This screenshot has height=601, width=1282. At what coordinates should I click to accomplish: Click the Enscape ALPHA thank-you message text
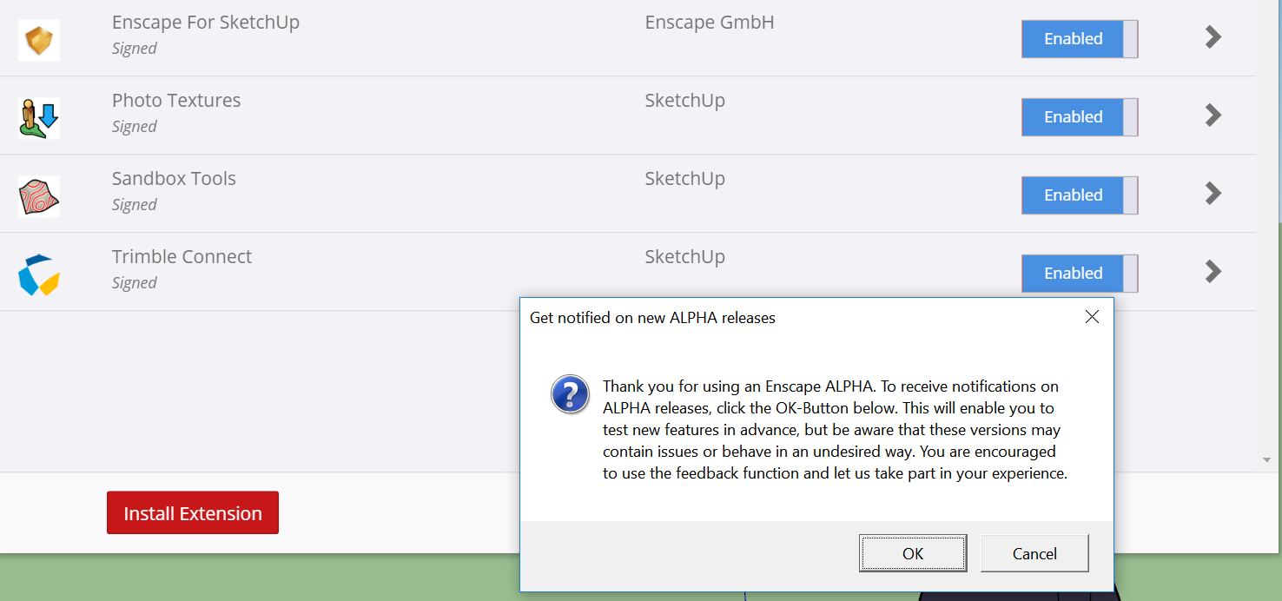coord(835,430)
